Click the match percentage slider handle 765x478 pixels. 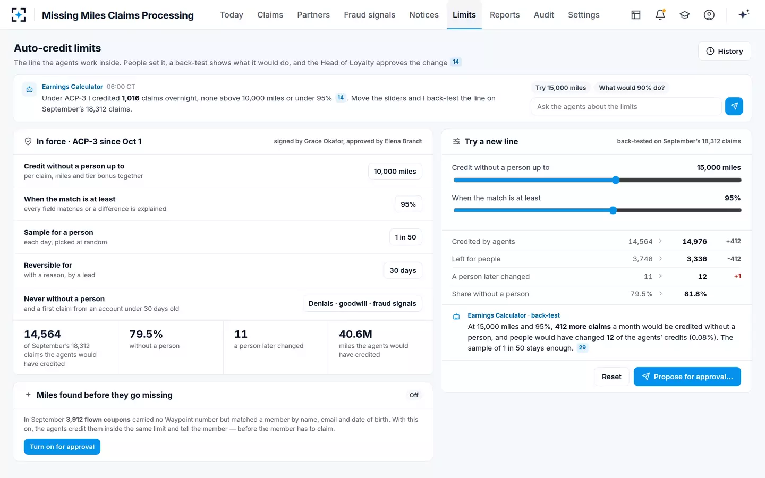[613, 210]
